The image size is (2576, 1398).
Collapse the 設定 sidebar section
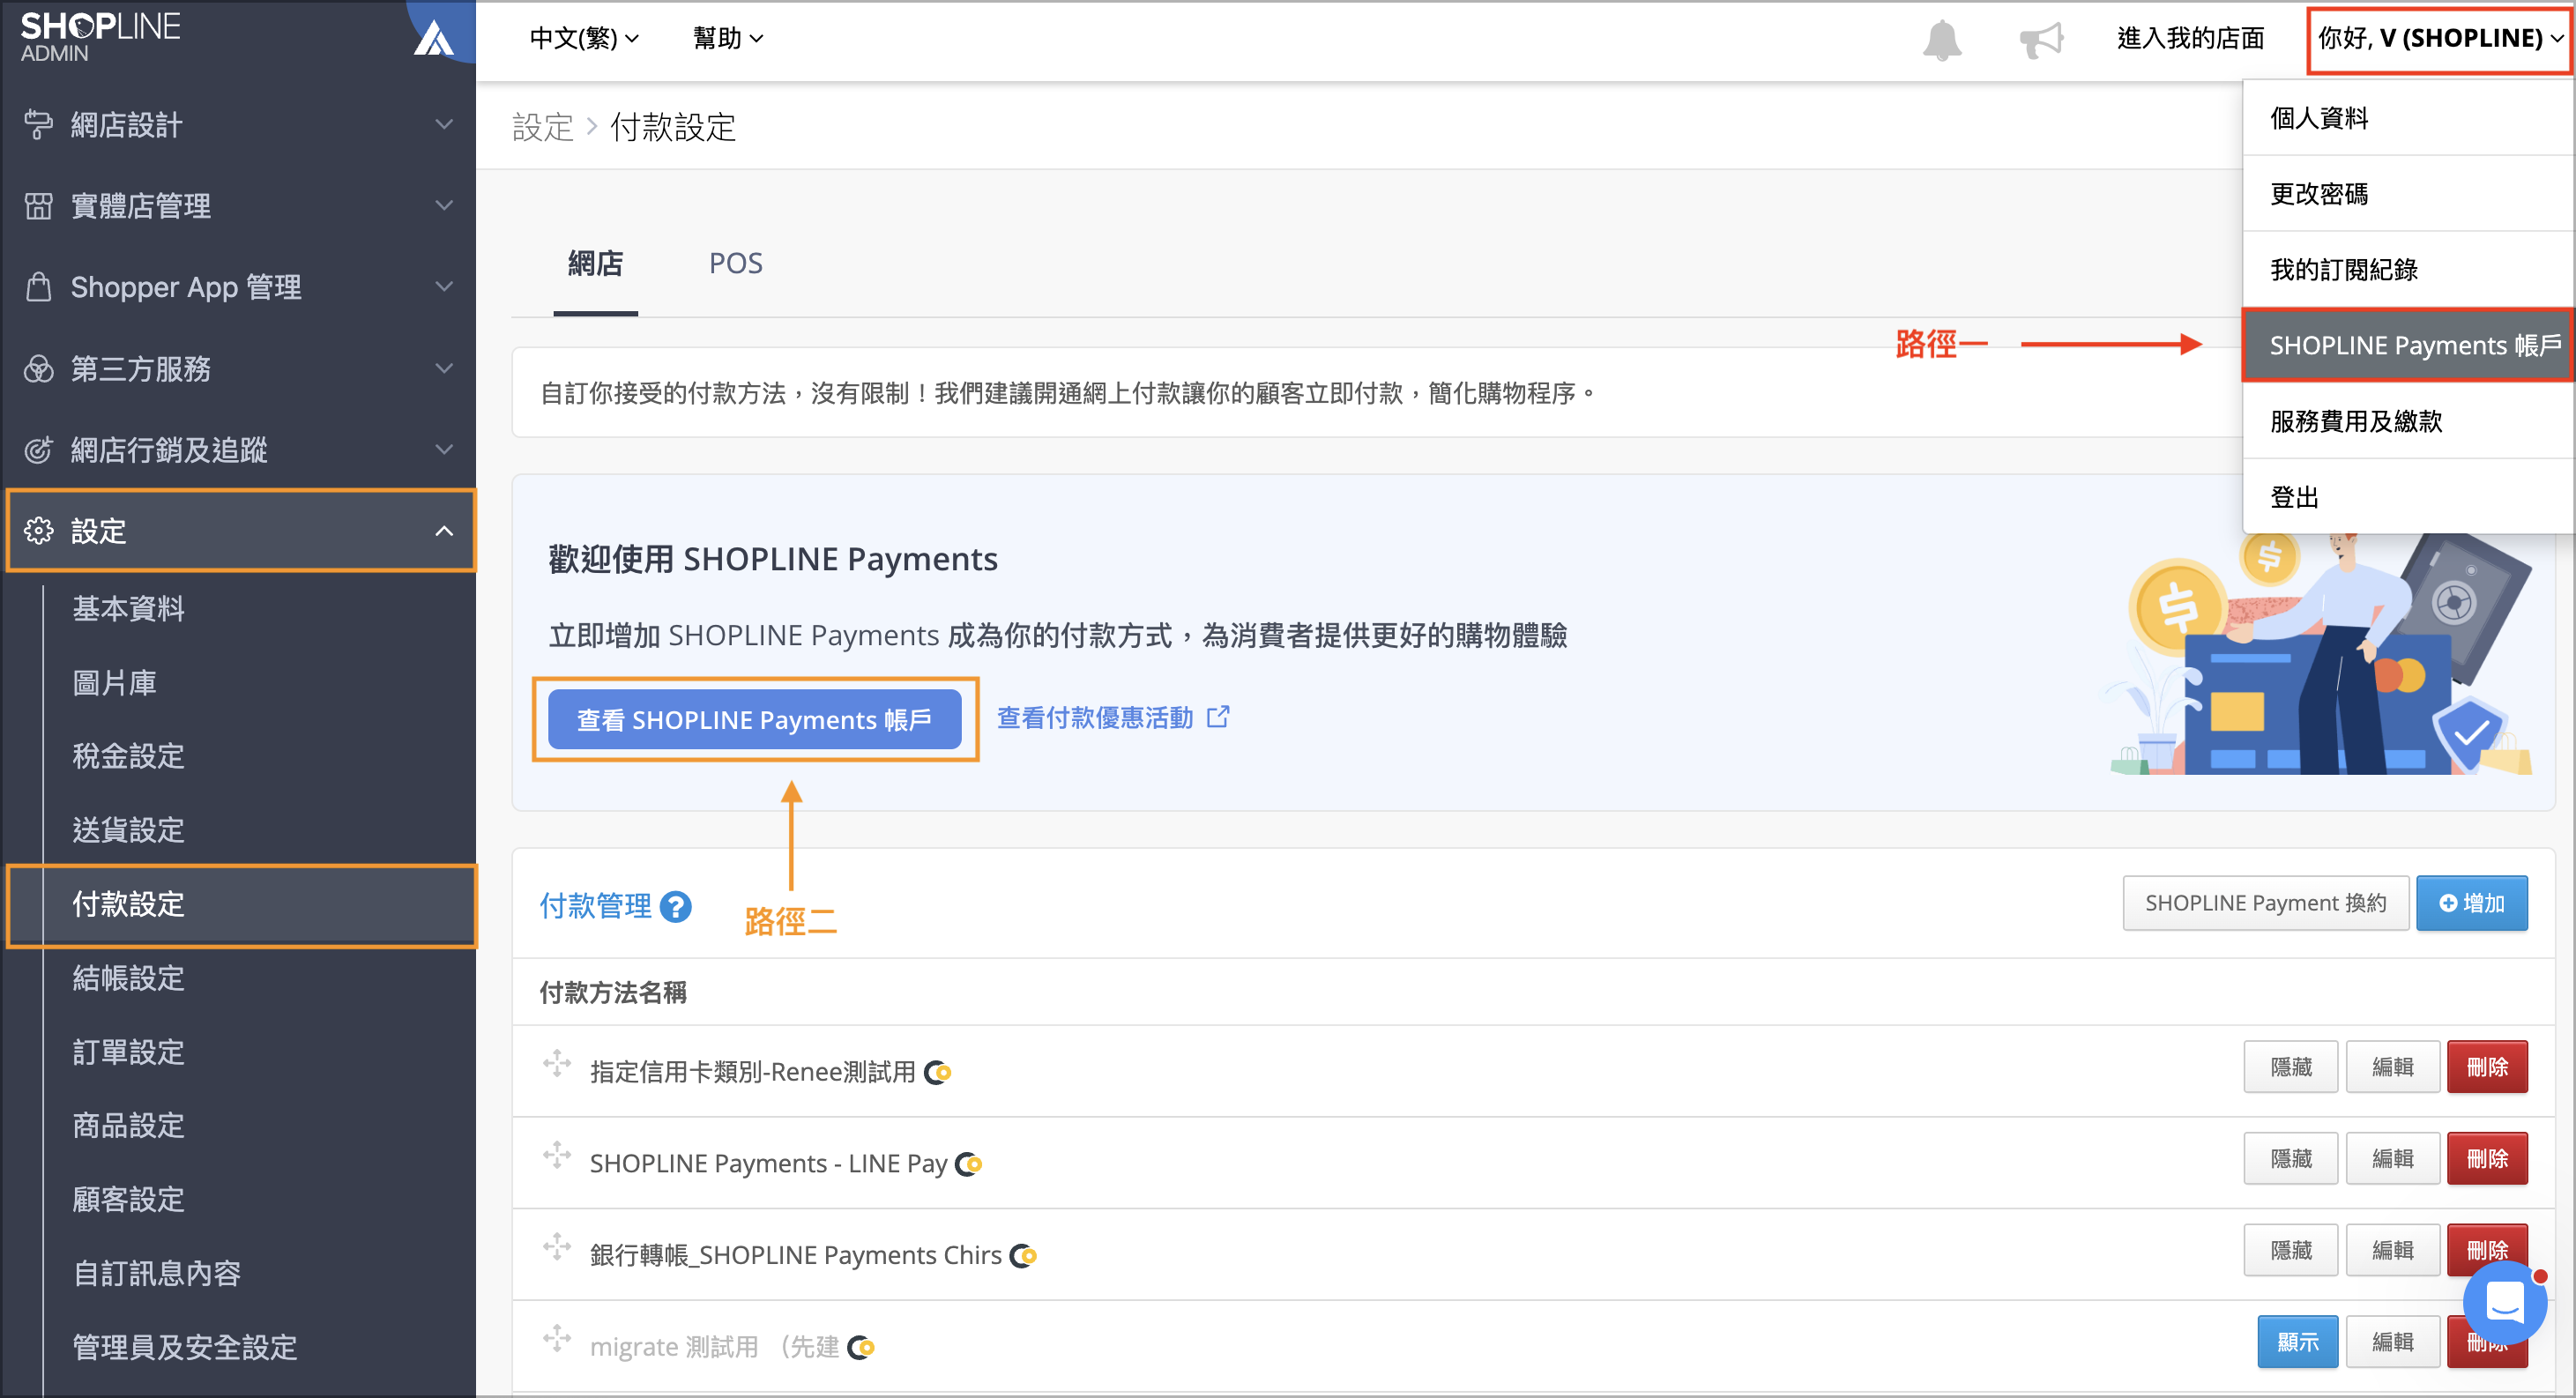click(240, 530)
